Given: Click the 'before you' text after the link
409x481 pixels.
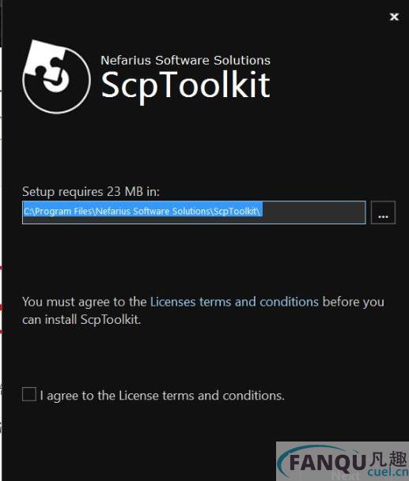Looking at the screenshot, I should 354,303.
